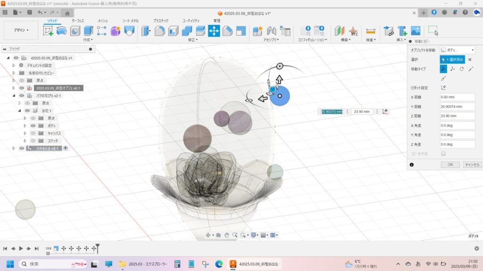Enable the コピーを作成 checkbox
The height and width of the screenshot is (271, 483).
click(443, 154)
